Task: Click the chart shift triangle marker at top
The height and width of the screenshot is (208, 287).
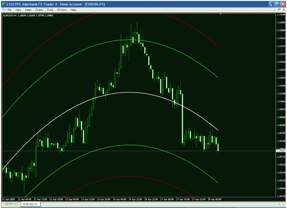Action: tap(220, 14)
